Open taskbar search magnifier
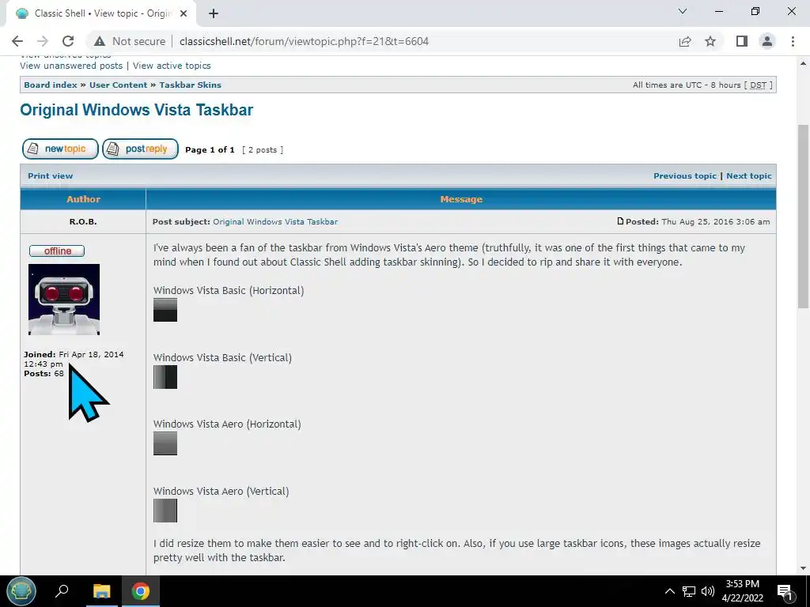810x607 pixels. [x=62, y=591]
